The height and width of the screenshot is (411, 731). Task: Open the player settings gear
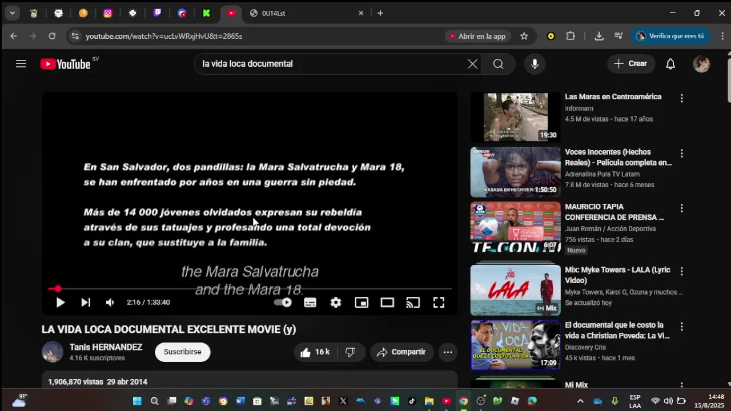[336, 303]
